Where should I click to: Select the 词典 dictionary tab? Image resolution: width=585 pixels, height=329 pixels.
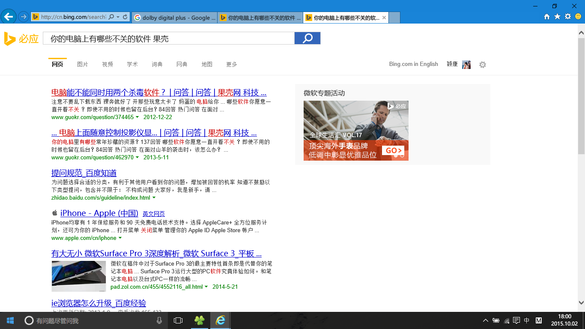coord(157,64)
